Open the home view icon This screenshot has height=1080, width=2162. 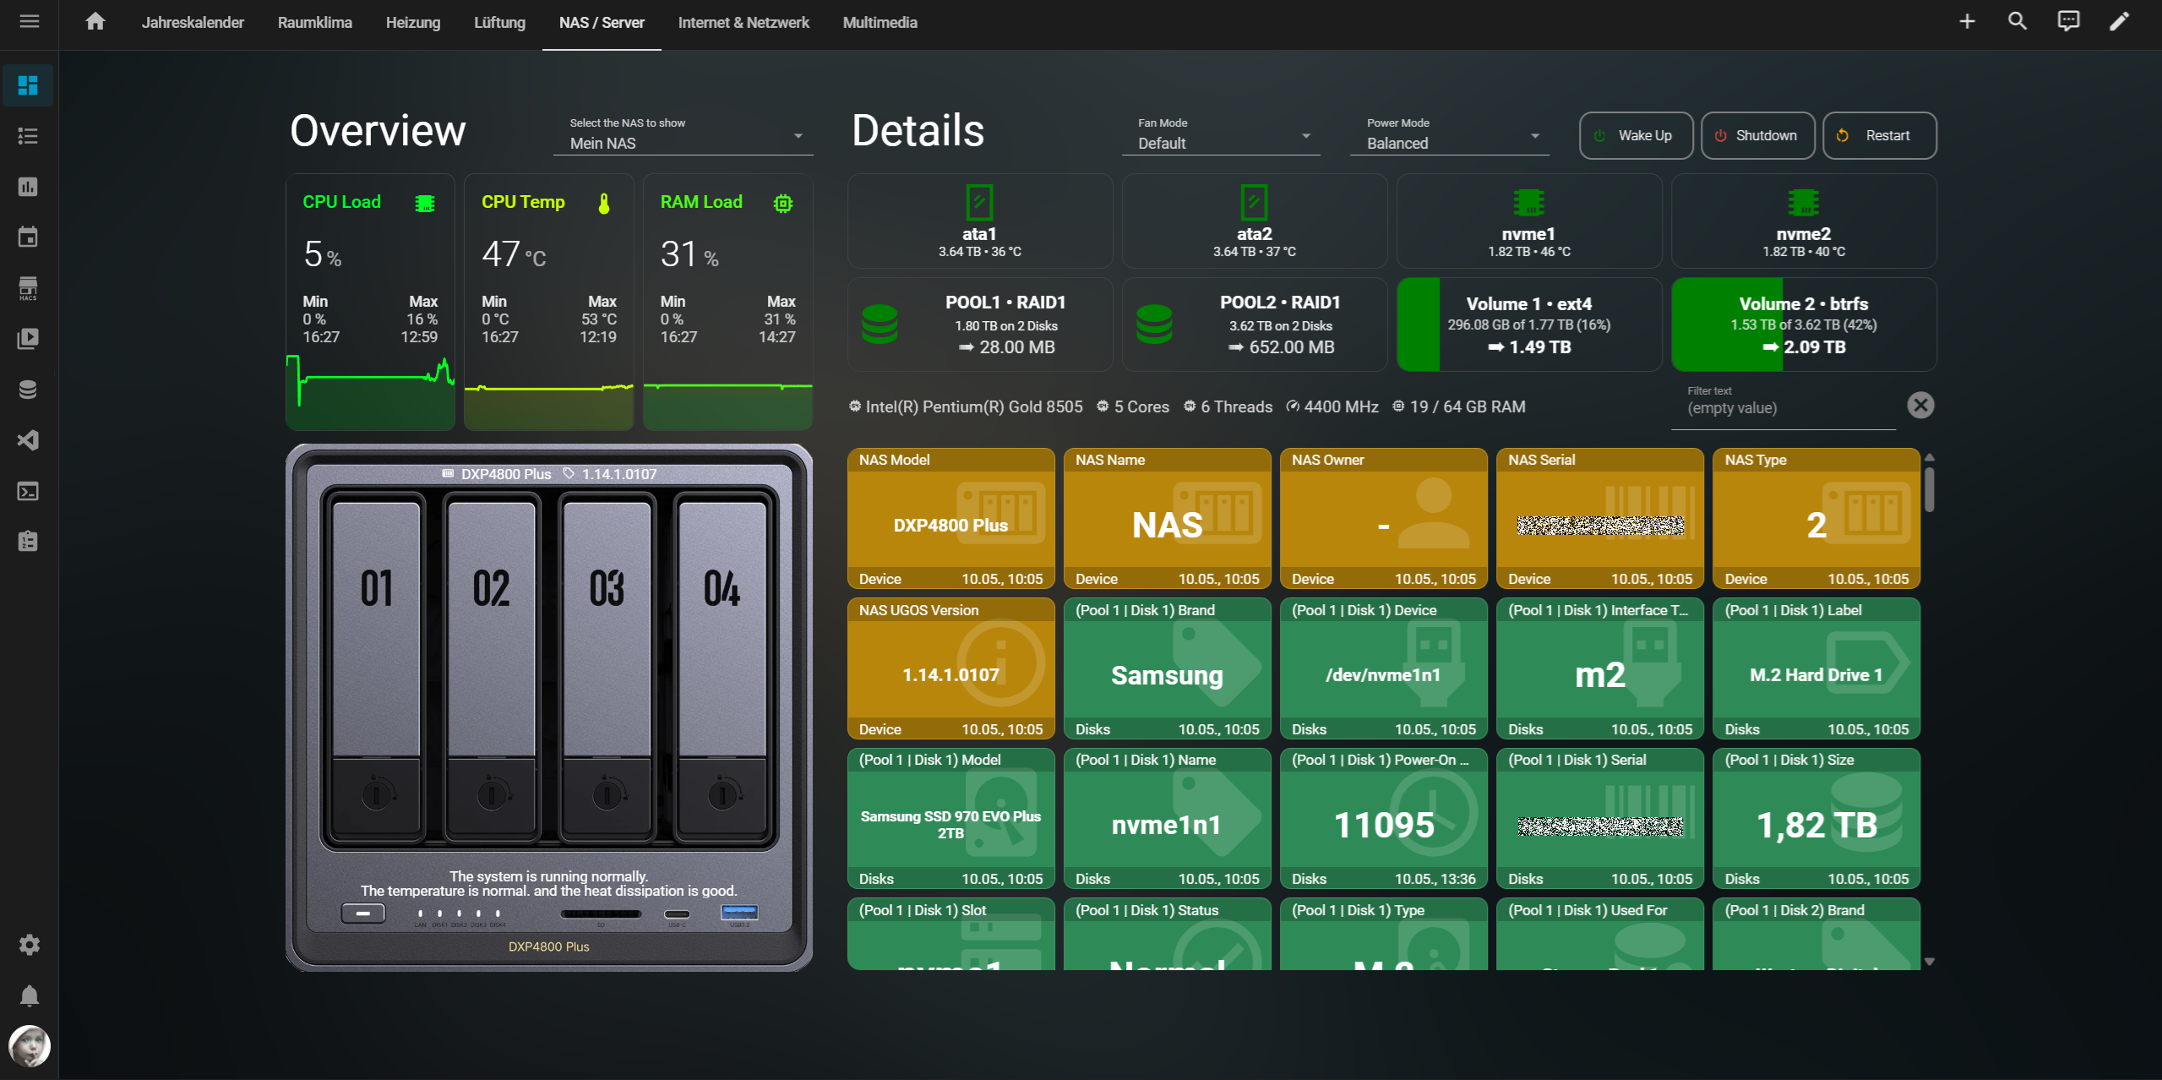[x=95, y=22]
